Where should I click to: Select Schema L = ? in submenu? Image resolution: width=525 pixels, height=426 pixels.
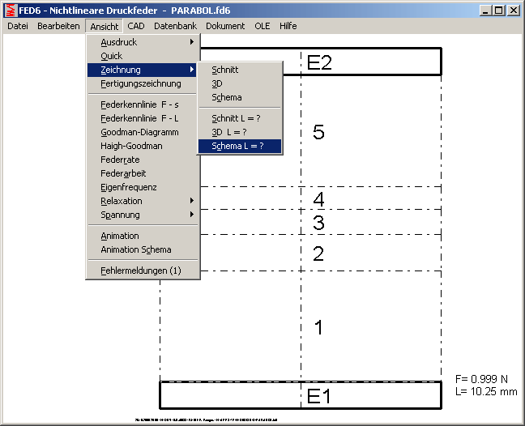pos(238,147)
